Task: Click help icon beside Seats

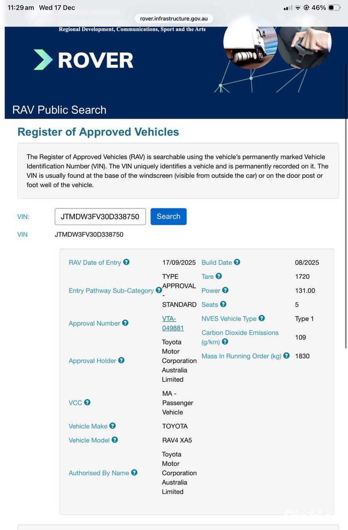Action: [223, 304]
